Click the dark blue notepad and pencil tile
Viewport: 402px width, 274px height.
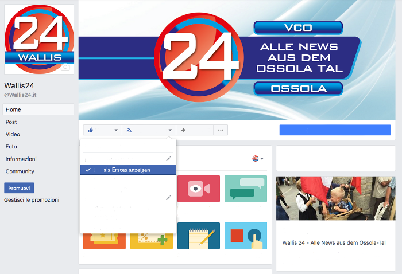point(199,236)
